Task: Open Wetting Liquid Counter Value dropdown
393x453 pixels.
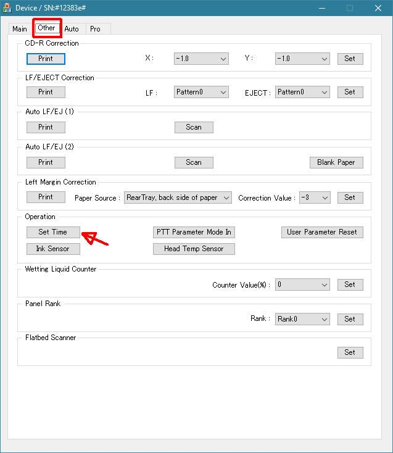Action: tap(302, 285)
